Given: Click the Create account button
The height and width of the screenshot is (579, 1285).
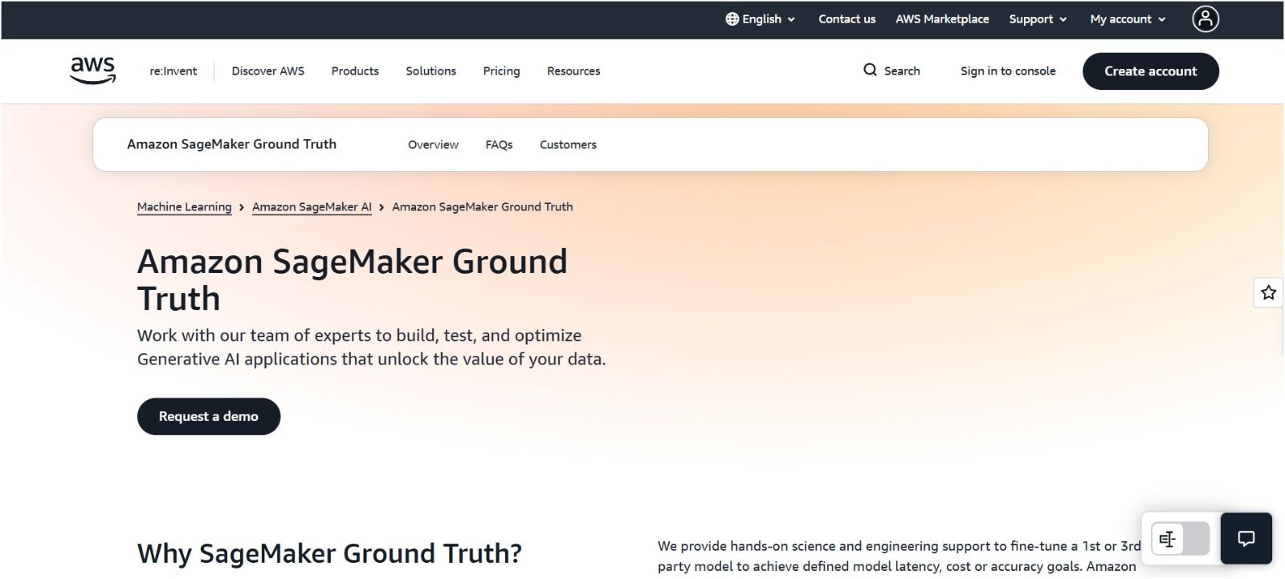Looking at the screenshot, I should 1150,71.
